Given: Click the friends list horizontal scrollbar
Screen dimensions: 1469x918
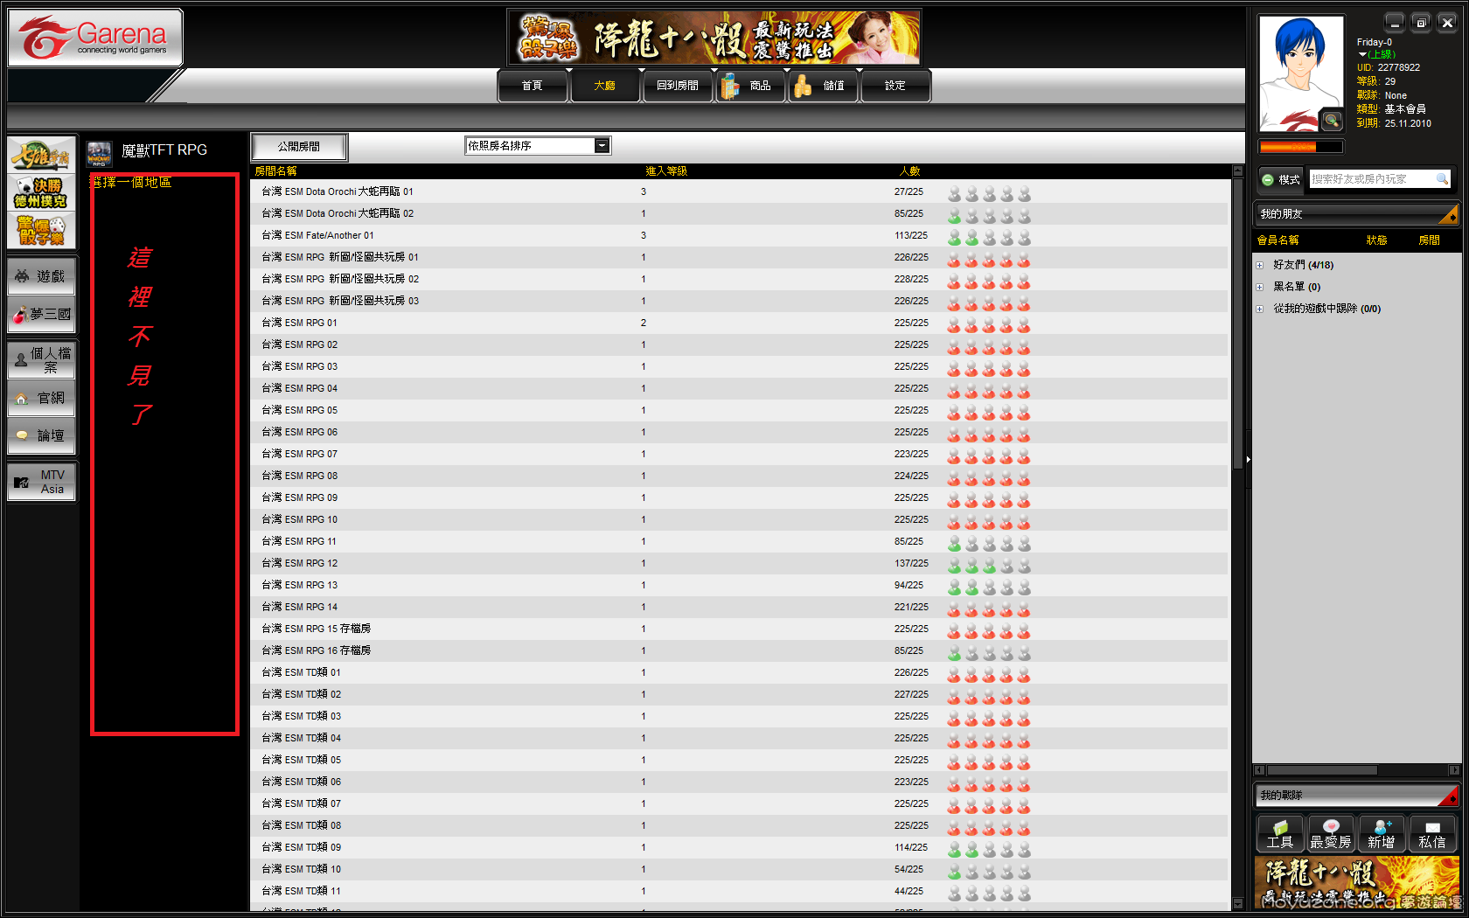Looking at the screenshot, I should (1322, 770).
